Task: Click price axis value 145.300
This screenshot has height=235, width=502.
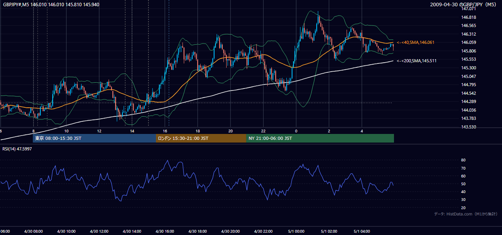Action: 469,68
